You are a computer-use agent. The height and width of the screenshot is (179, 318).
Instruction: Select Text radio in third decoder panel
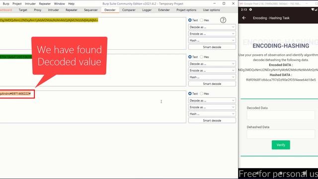coord(190,93)
